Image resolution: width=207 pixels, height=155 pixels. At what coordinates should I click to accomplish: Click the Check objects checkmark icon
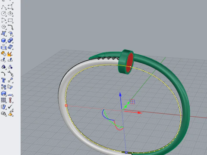tap(10, 107)
